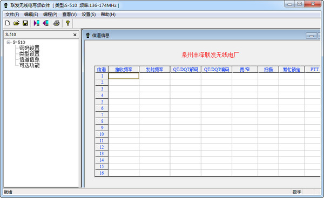Select channel row header 13
This screenshot has width=324, height=198.
pyautogui.click(x=102, y=154)
